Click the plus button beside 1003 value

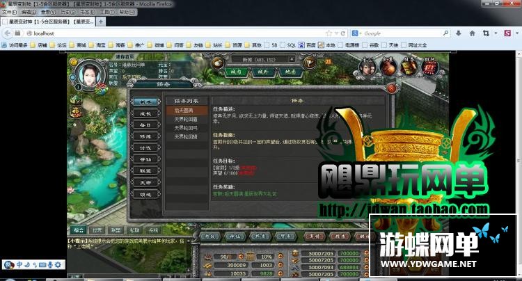click(280, 265)
